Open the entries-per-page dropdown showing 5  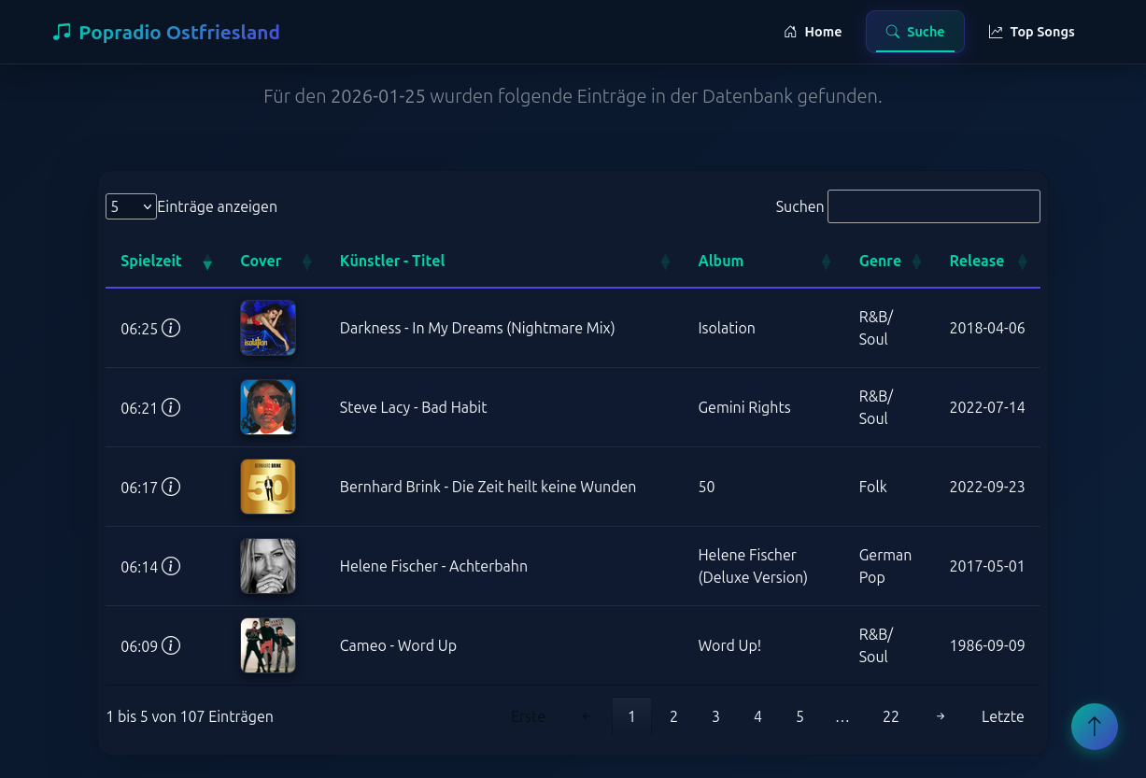[131, 206]
